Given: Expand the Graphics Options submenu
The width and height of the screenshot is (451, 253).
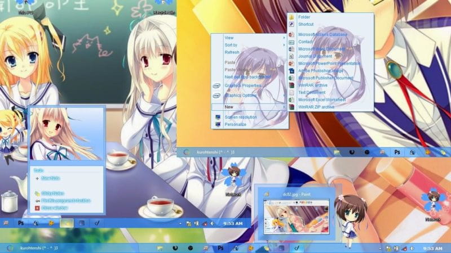Looking at the screenshot, I should (249, 95).
